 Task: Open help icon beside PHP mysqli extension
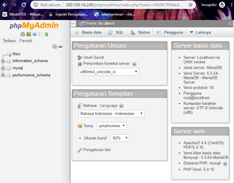pos(225,164)
